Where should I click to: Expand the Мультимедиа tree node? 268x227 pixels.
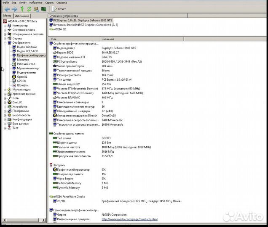click(x=5, y=90)
